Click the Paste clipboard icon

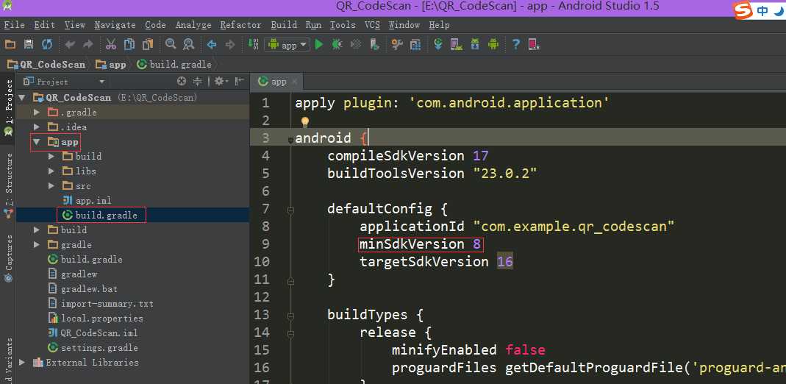tap(147, 45)
